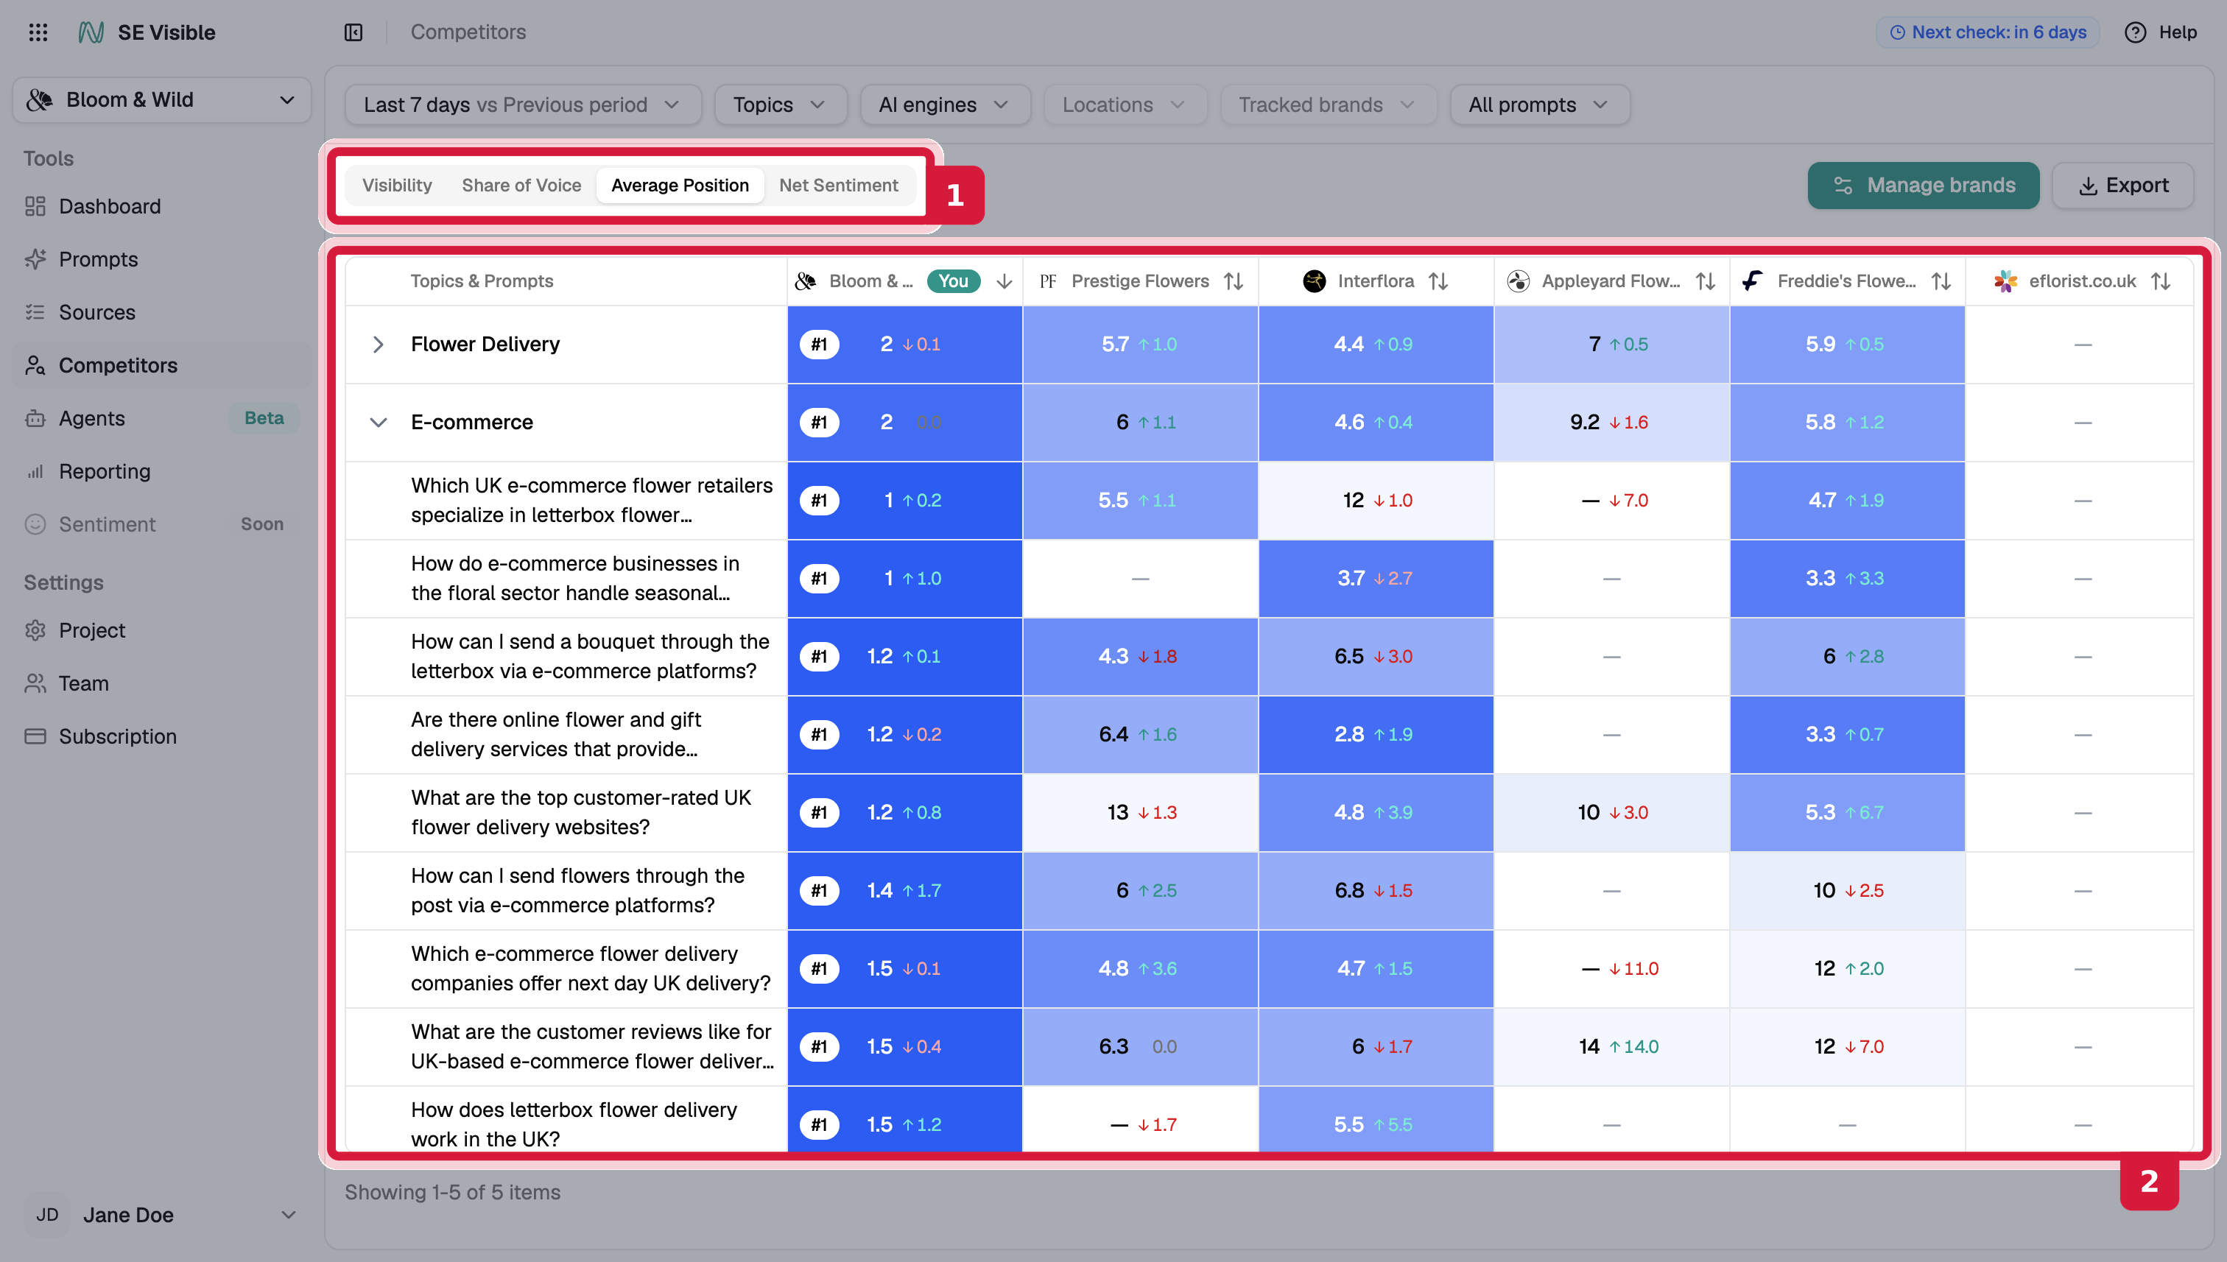The width and height of the screenshot is (2227, 1262).
Task: Sort the Appleyard Flowers column
Action: click(1705, 281)
